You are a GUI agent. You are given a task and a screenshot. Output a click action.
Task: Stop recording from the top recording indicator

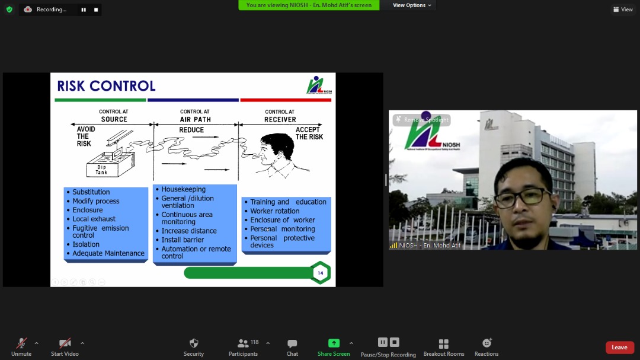pos(96,9)
